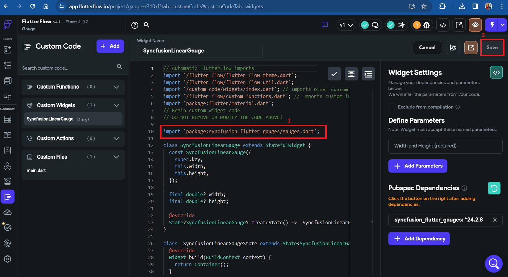
Task: Open the v1 version dropdown
Action: coord(346,25)
